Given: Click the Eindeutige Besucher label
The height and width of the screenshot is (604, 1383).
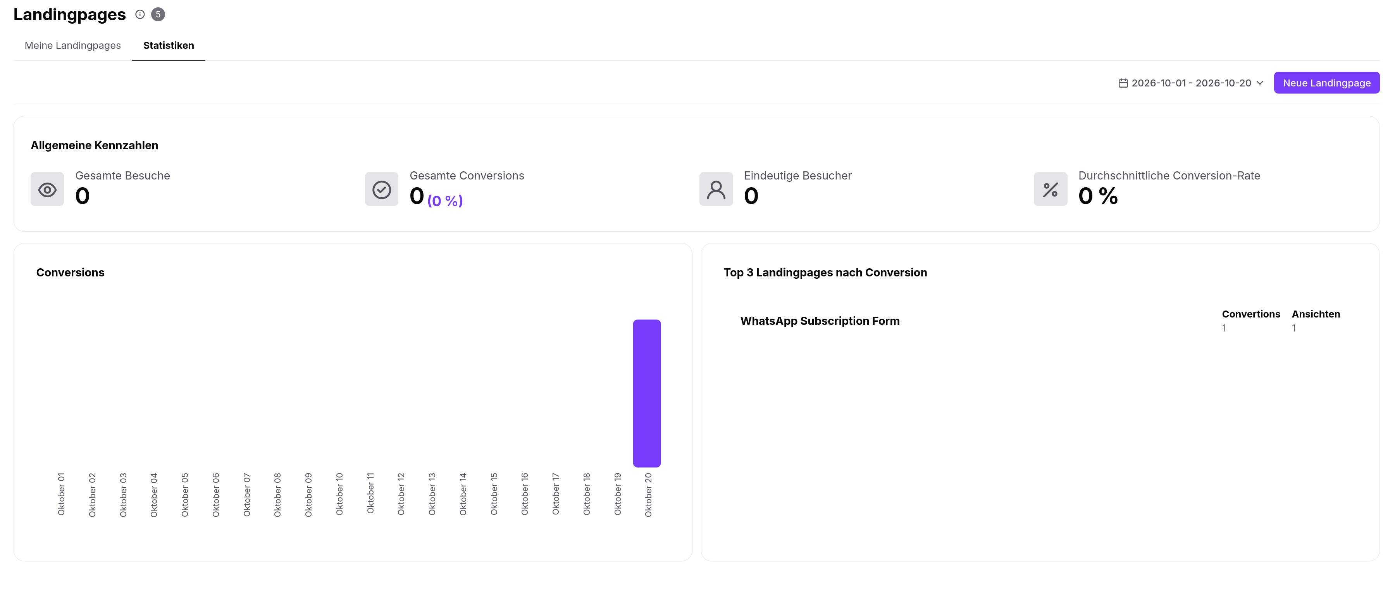Looking at the screenshot, I should [798, 176].
